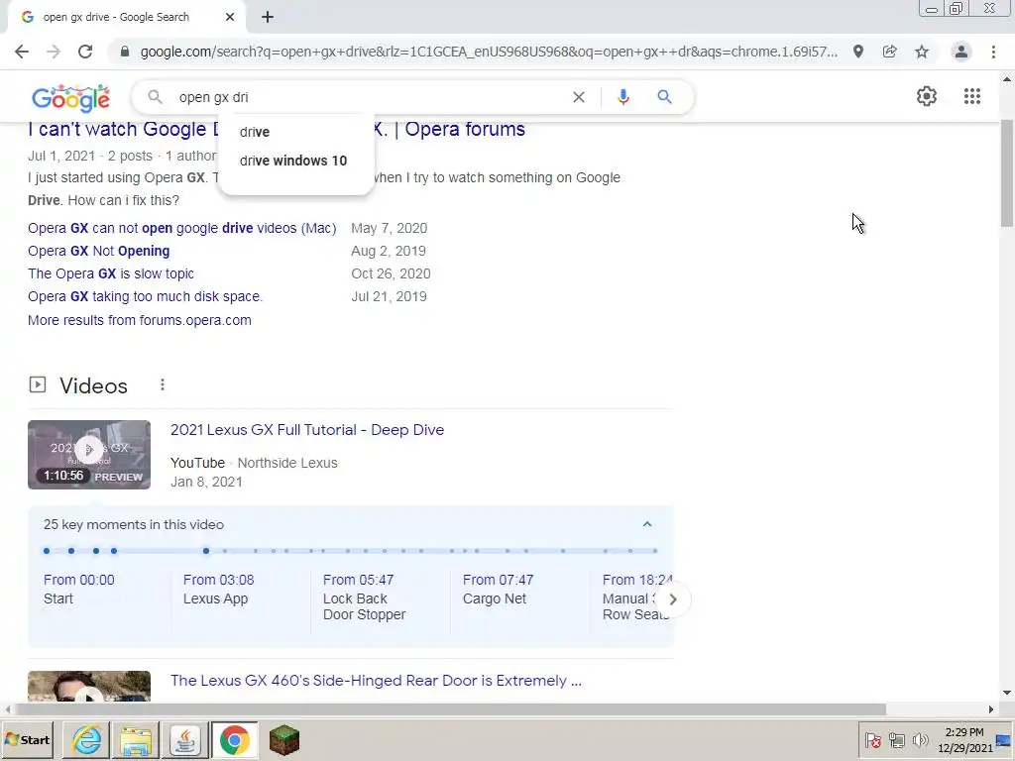Click the network tray icon
The width and height of the screenshot is (1015, 761).
click(896, 740)
